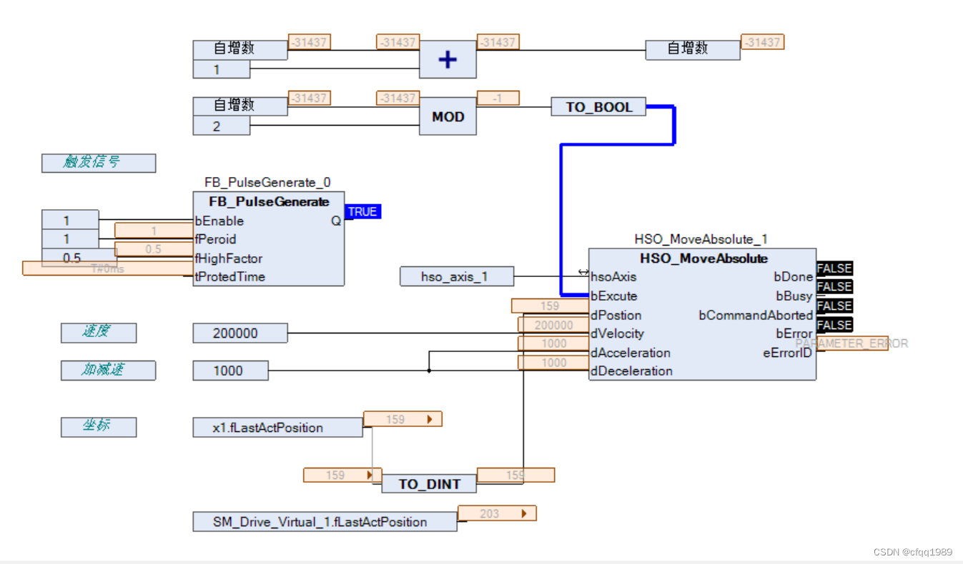Click the hso_axis_1 variable box

tap(457, 276)
